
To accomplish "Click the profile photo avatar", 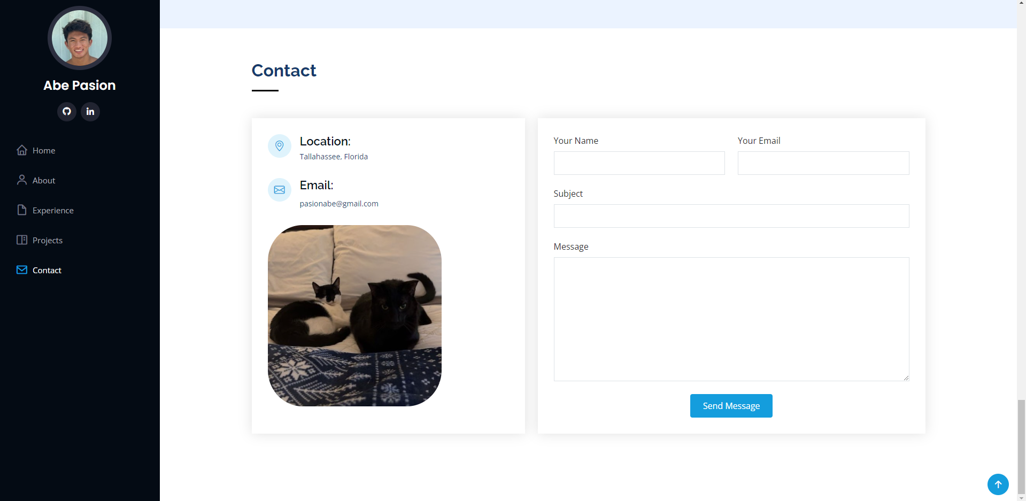I will tap(80, 38).
